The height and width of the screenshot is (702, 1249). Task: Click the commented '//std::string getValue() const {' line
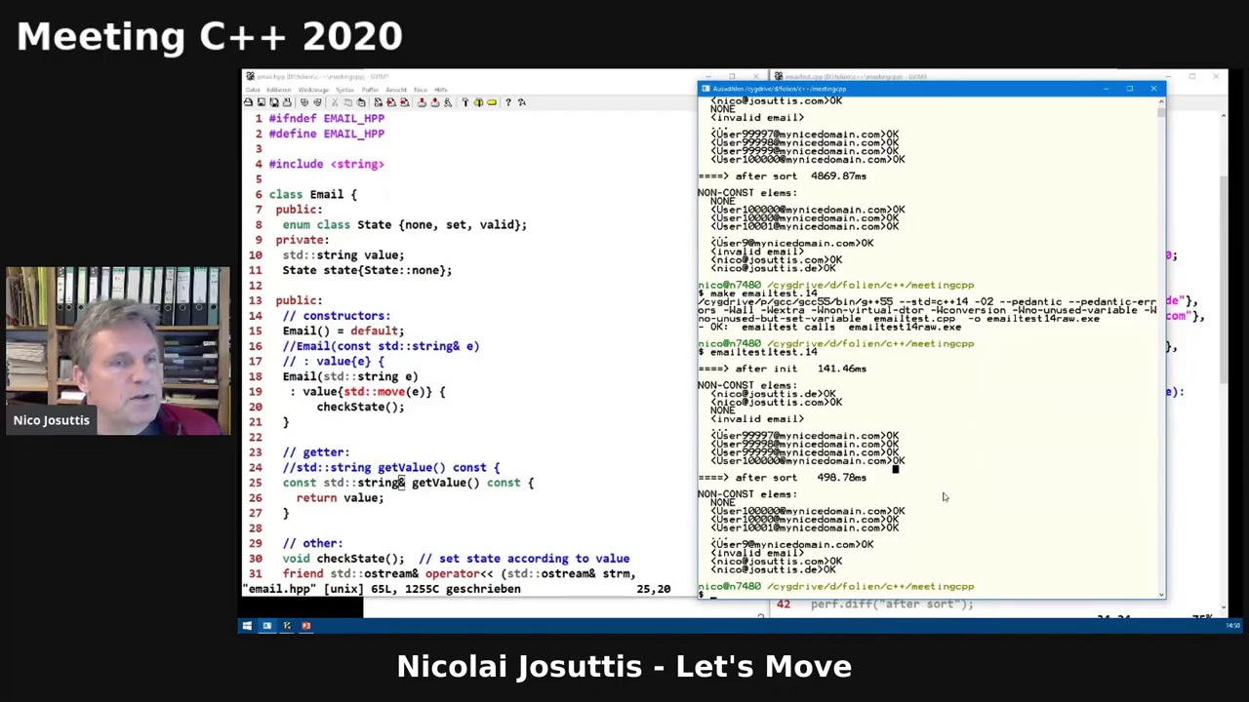[x=391, y=467]
